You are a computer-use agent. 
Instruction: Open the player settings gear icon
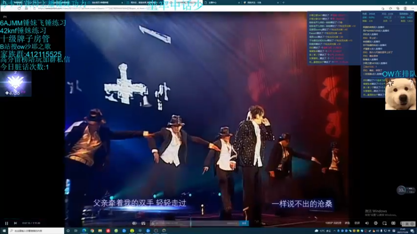pos(375,223)
